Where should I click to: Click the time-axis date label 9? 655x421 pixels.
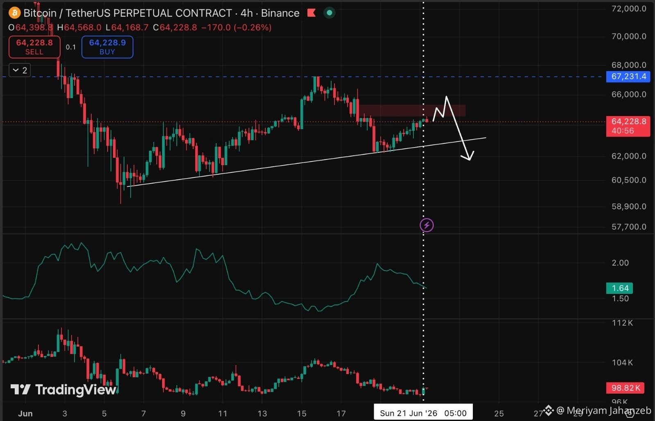coord(183,414)
